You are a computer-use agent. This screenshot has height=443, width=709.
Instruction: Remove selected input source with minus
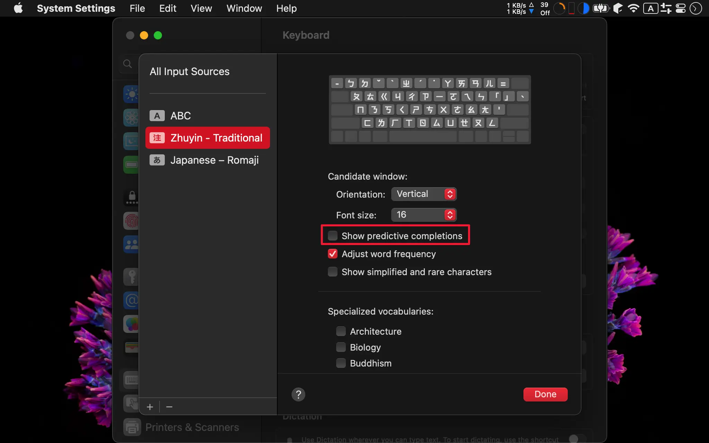tap(169, 407)
